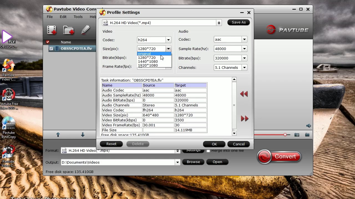Click the Target column header in task table
Screen dimensions: 355x199
(x=191, y=85)
